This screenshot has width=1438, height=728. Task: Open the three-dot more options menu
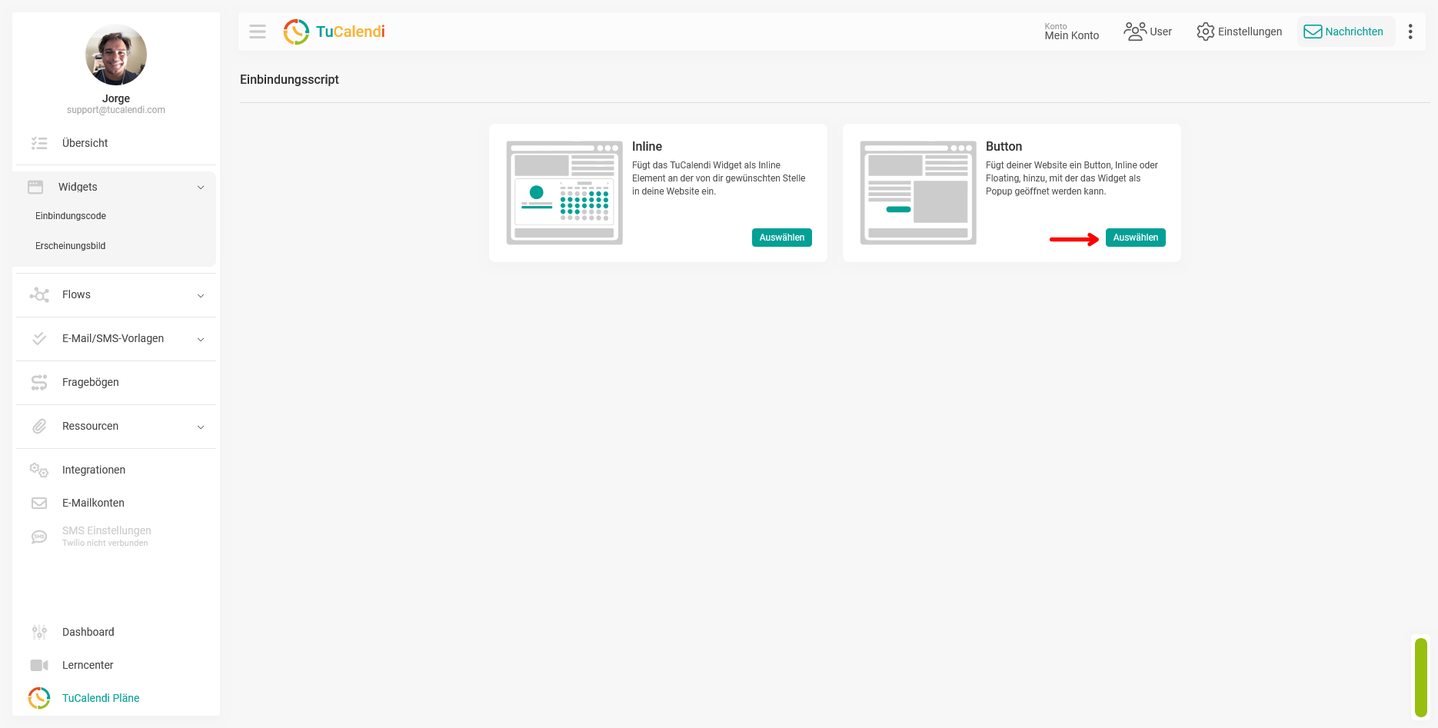[1410, 32]
